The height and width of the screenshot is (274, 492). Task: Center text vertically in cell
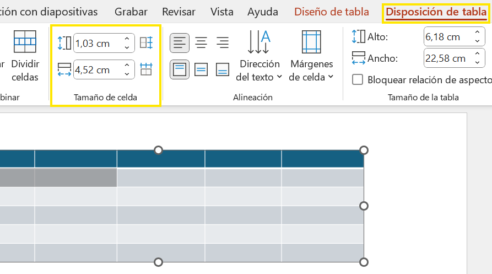tap(201, 69)
